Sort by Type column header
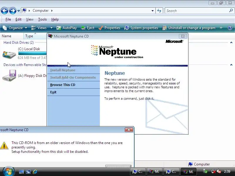 [35, 36]
